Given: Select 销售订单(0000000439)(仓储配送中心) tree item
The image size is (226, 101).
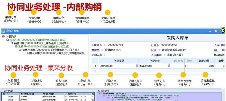Looking at the screenshot, I should pyautogui.click(x=41, y=43).
